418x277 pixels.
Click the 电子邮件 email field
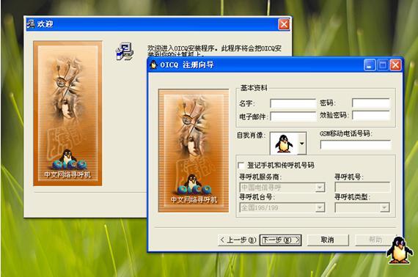[x=293, y=117]
